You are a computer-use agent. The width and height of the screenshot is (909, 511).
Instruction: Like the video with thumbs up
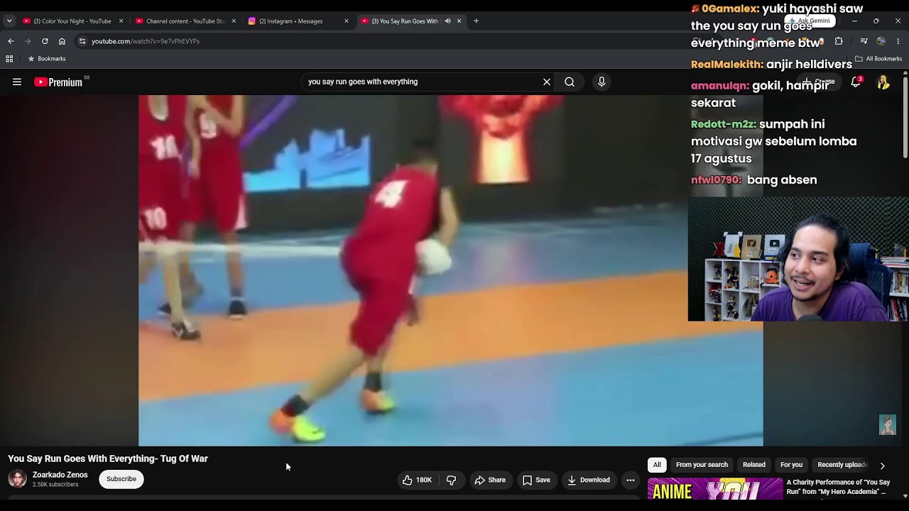click(418, 480)
